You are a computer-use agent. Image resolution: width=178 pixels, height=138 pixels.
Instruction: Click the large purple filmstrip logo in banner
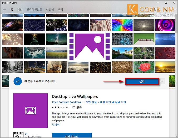tap(90, 46)
